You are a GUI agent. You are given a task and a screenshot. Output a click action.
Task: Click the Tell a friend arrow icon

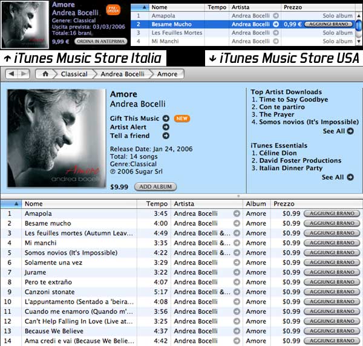tap(166, 135)
